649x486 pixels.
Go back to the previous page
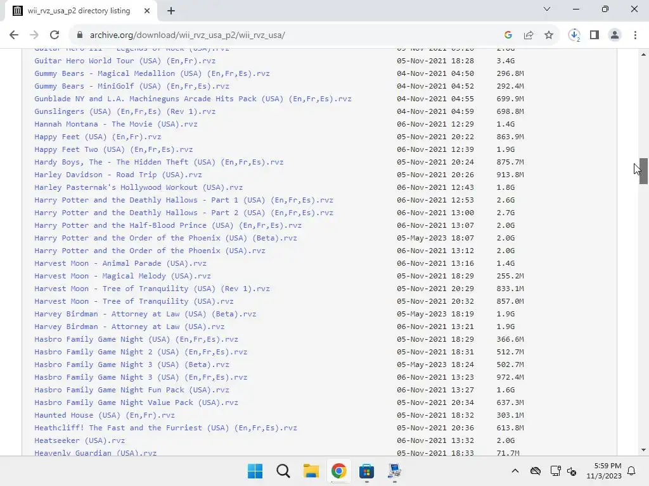(14, 35)
